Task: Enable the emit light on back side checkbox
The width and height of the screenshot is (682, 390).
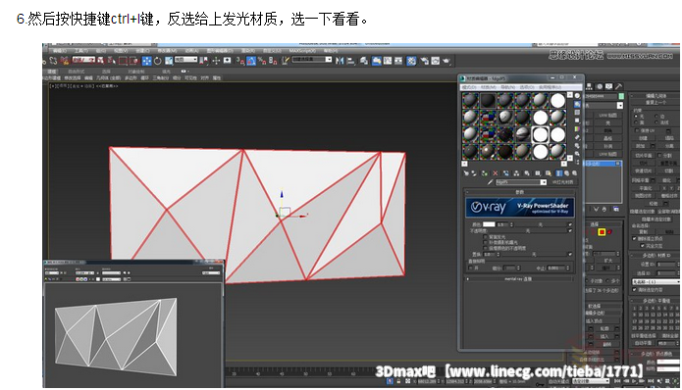Action: pyautogui.click(x=486, y=237)
